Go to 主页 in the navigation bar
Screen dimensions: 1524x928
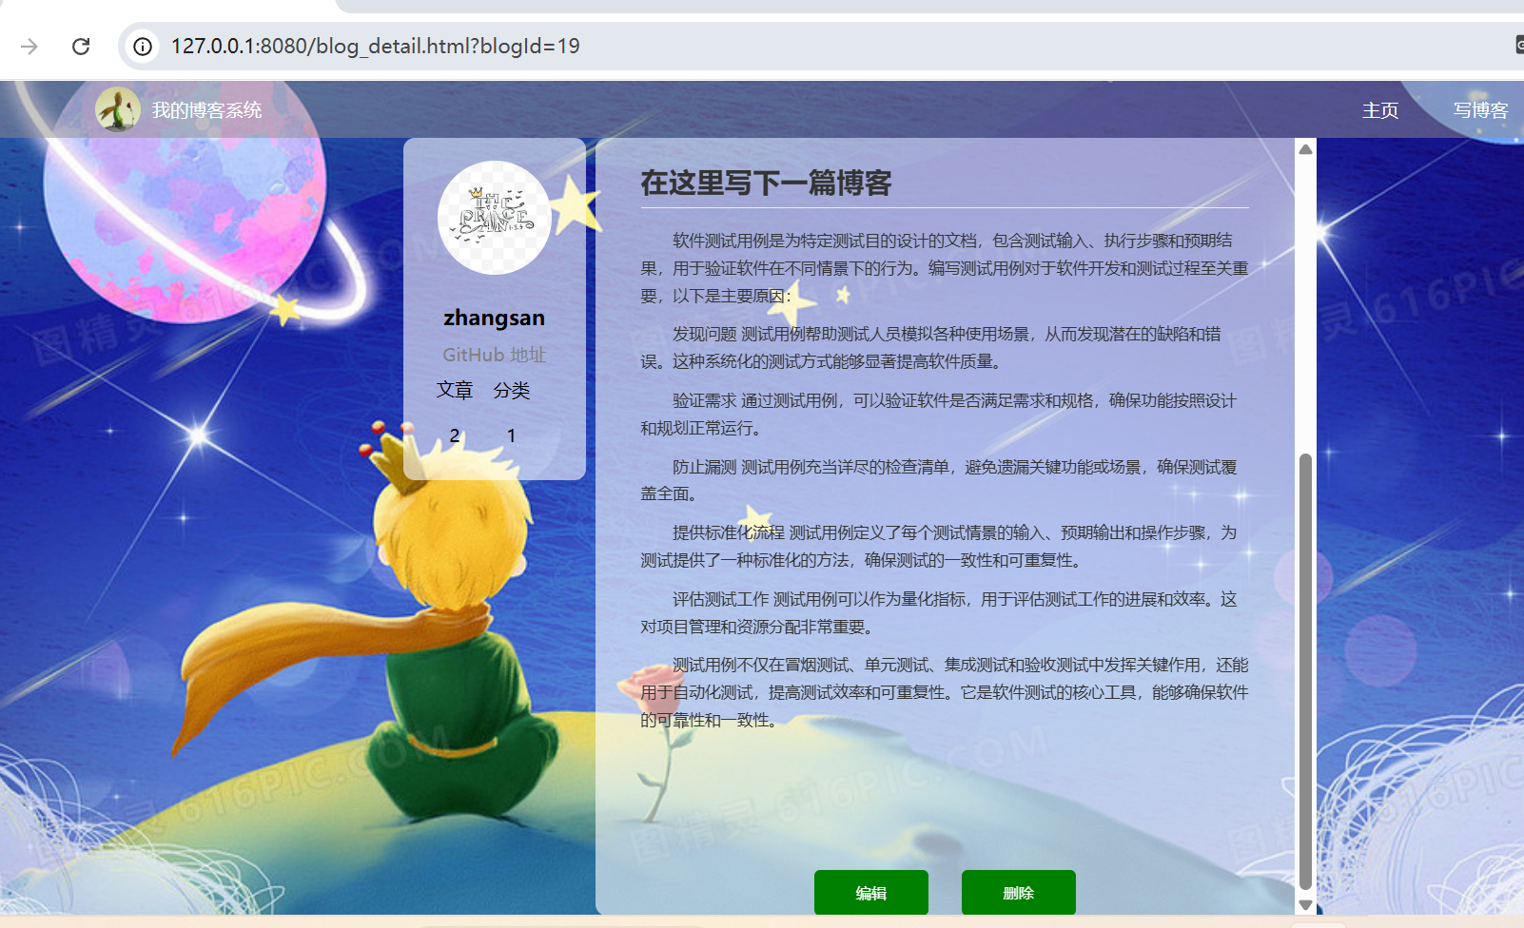pos(1380,110)
